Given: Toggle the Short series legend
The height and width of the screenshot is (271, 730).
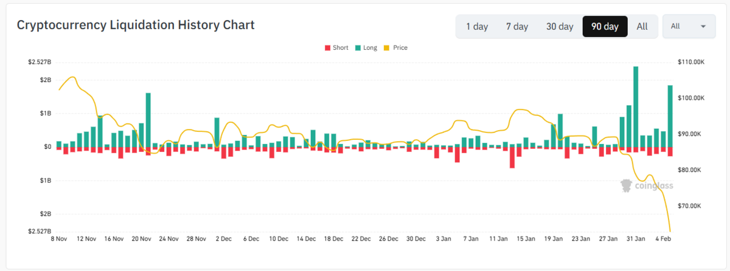Looking at the screenshot, I should [x=336, y=47].
